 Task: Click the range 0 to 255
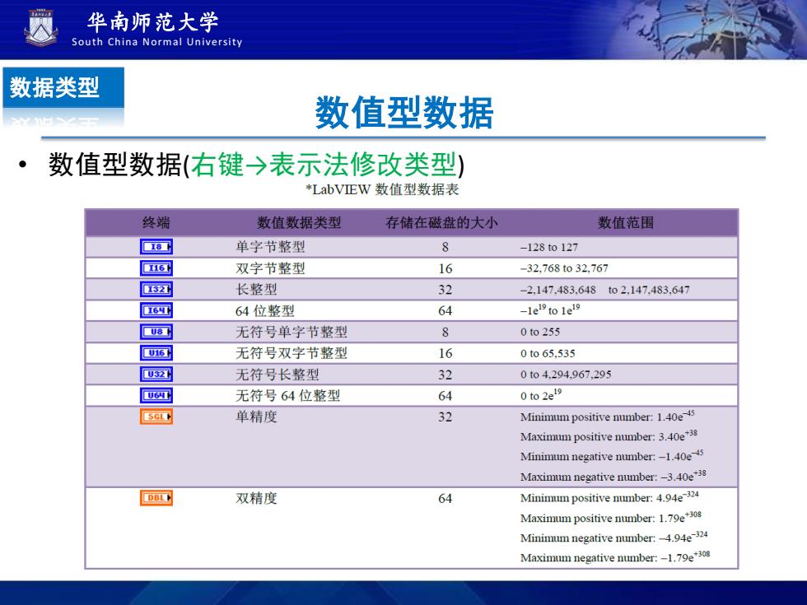(x=540, y=333)
